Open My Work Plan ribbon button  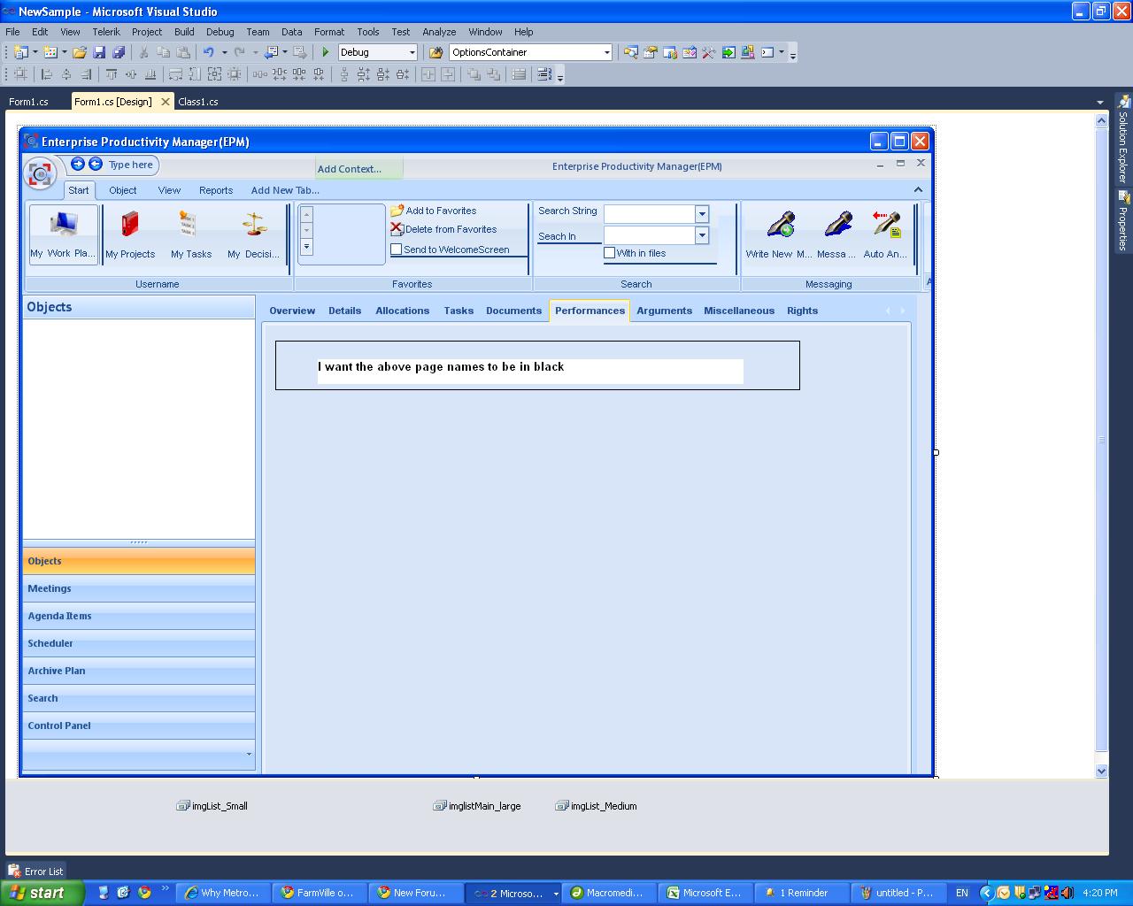point(63,234)
